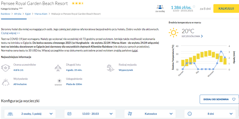Viewport: 239px width, 119px height.
Task: Expand the 2 osoby, 1 pokój dropdown
Action: pyautogui.click(x=30, y=114)
